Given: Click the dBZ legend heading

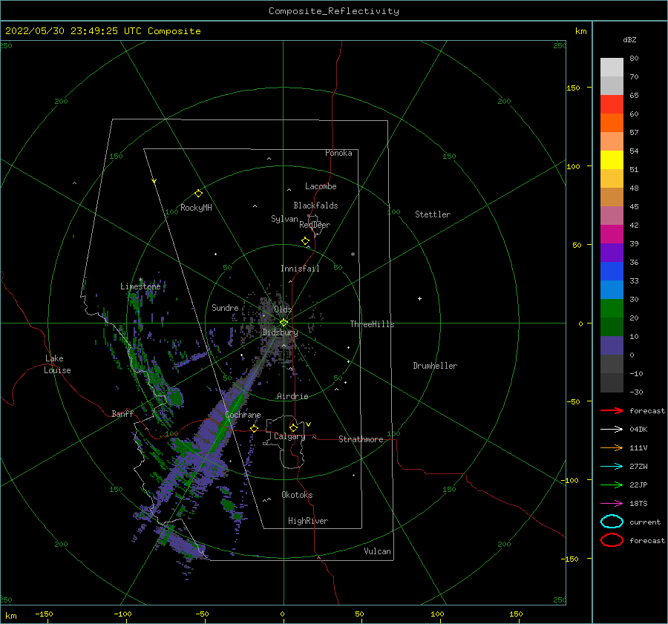Looking at the screenshot, I should (629, 39).
